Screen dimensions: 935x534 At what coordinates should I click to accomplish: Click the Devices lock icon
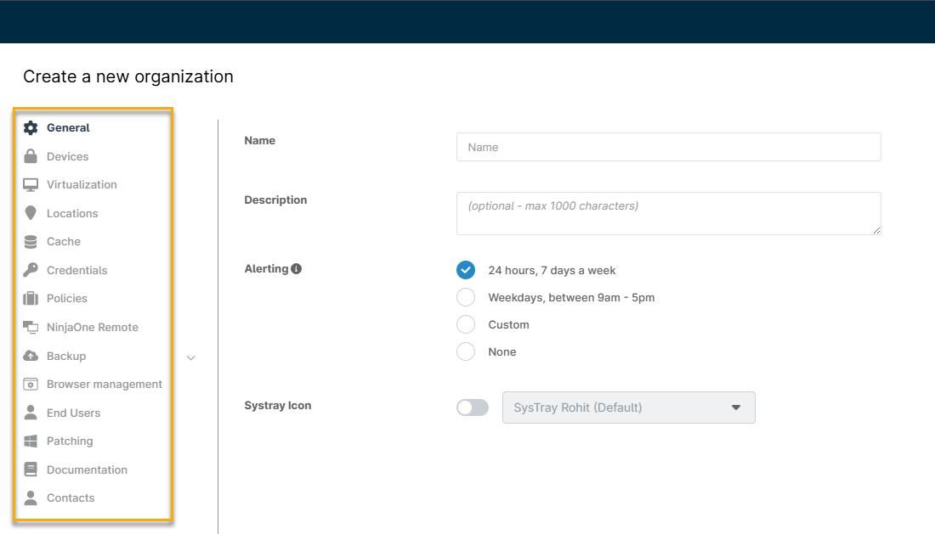pos(31,156)
